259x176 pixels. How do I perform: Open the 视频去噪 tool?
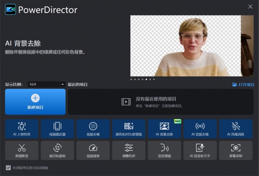(x=93, y=129)
